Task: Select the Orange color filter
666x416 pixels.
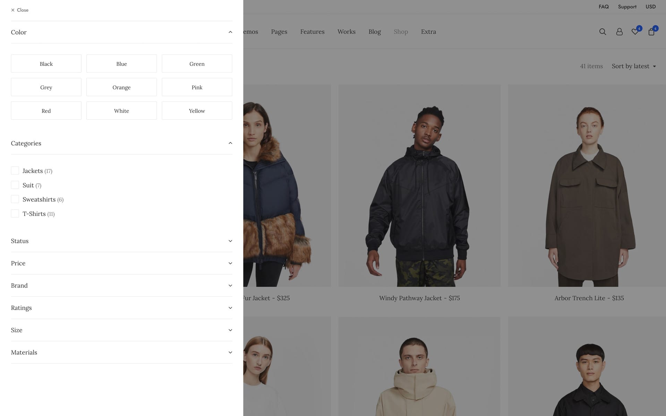Action: tap(121, 87)
